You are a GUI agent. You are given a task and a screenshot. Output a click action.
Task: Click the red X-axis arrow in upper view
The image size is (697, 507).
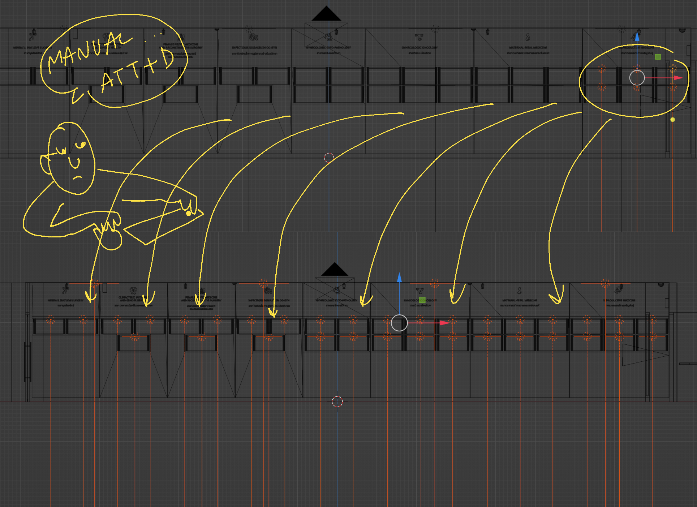point(678,78)
